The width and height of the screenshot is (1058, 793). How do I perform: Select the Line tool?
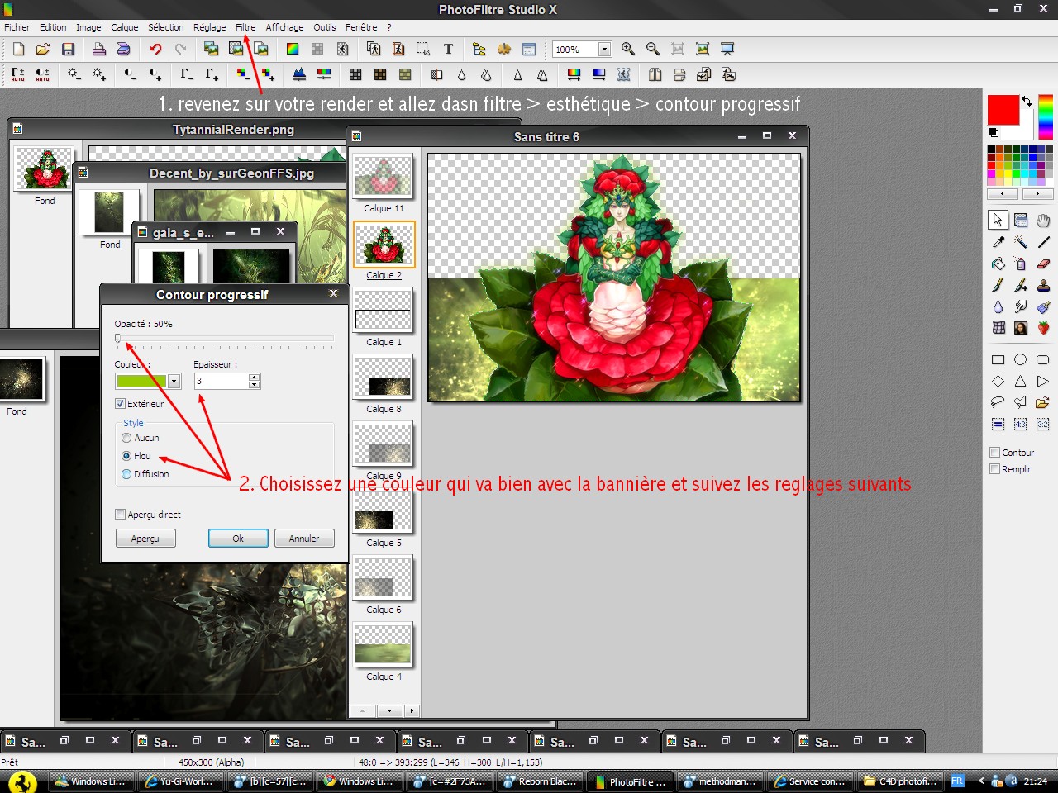pyautogui.click(x=1043, y=242)
